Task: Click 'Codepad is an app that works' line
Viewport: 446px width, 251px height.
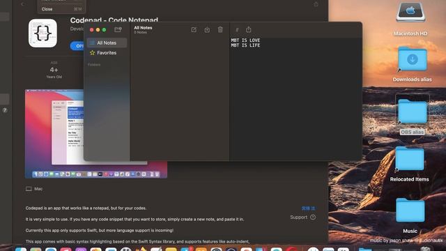Action: point(86,208)
